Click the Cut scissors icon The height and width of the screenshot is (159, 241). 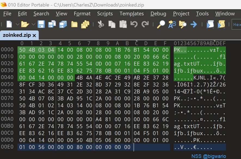(101, 24)
